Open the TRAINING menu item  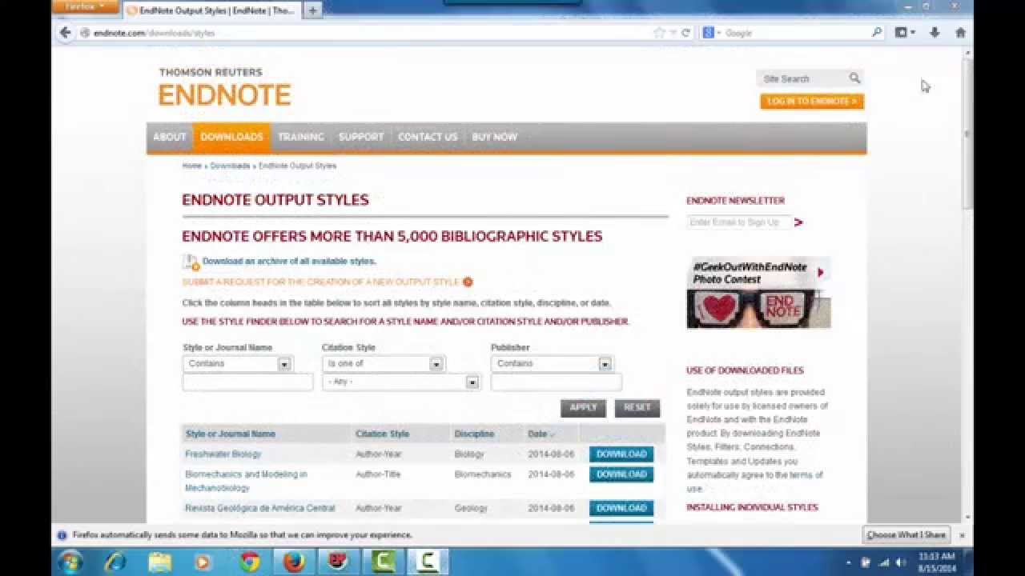[301, 137]
